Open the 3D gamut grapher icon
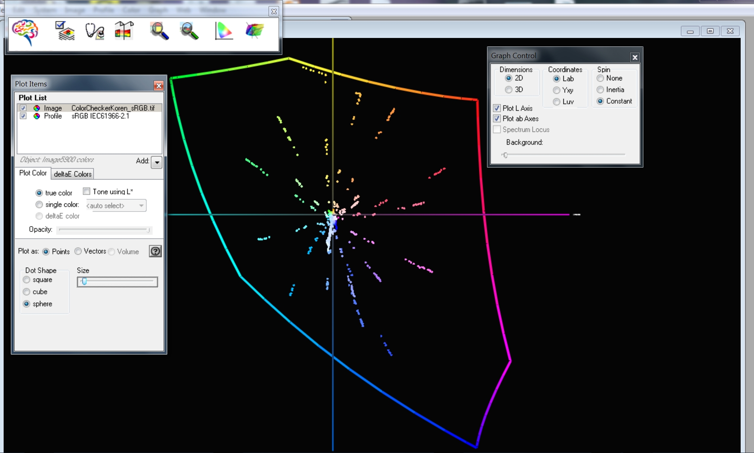 254,30
